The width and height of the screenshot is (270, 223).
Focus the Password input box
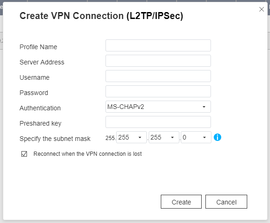click(x=158, y=91)
